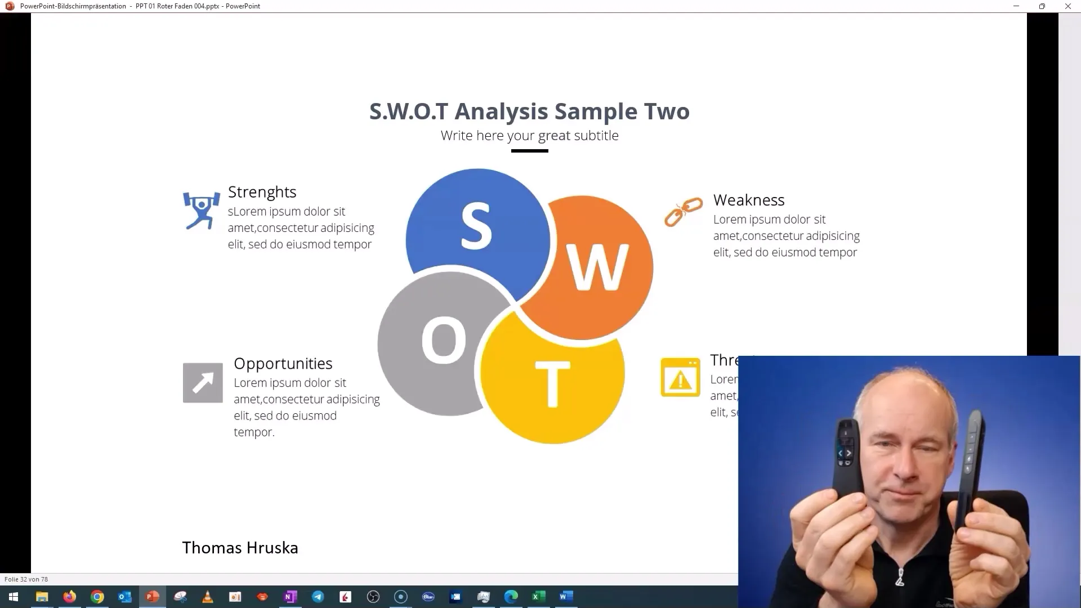Select slide 32 indicator at bottom
Viewport: 1081px width, 608px height.
[x=26, y=579]
